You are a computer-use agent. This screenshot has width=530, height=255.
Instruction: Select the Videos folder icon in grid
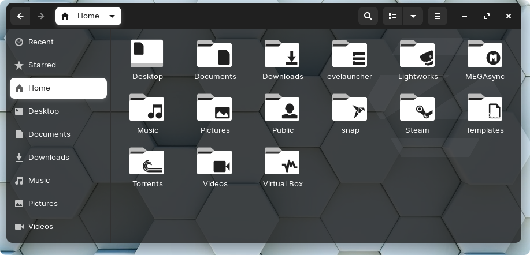point(214,161)
